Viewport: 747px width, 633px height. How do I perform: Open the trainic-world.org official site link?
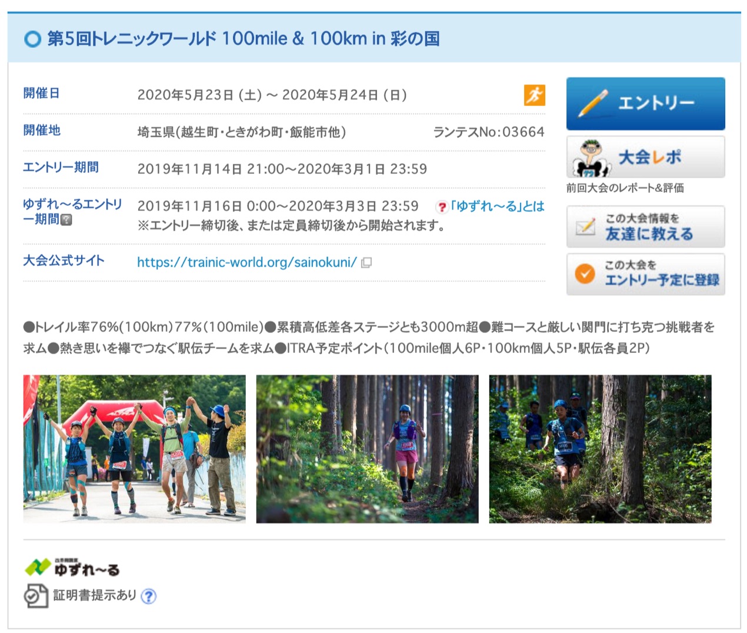tap(247, 262)
